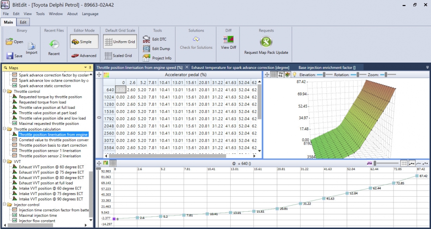Click 3D view node-link icon
The image size is (431, 229).
pyautogui.click(x=281, y=75)
